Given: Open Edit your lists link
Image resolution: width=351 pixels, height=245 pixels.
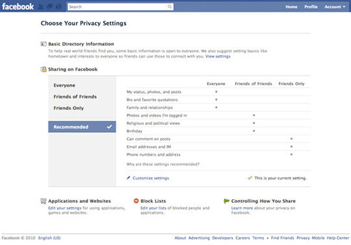Looking at the screenshot, I should point(153,208).
